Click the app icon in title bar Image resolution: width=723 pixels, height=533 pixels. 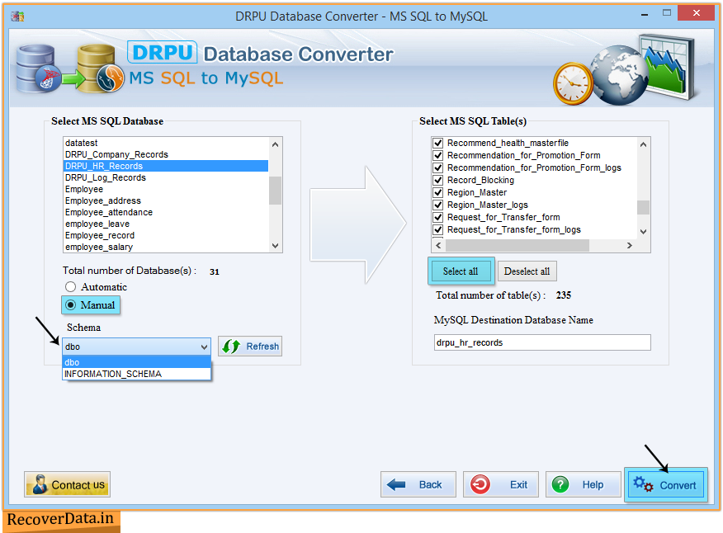pyautogui.click(x=17, y=17)
